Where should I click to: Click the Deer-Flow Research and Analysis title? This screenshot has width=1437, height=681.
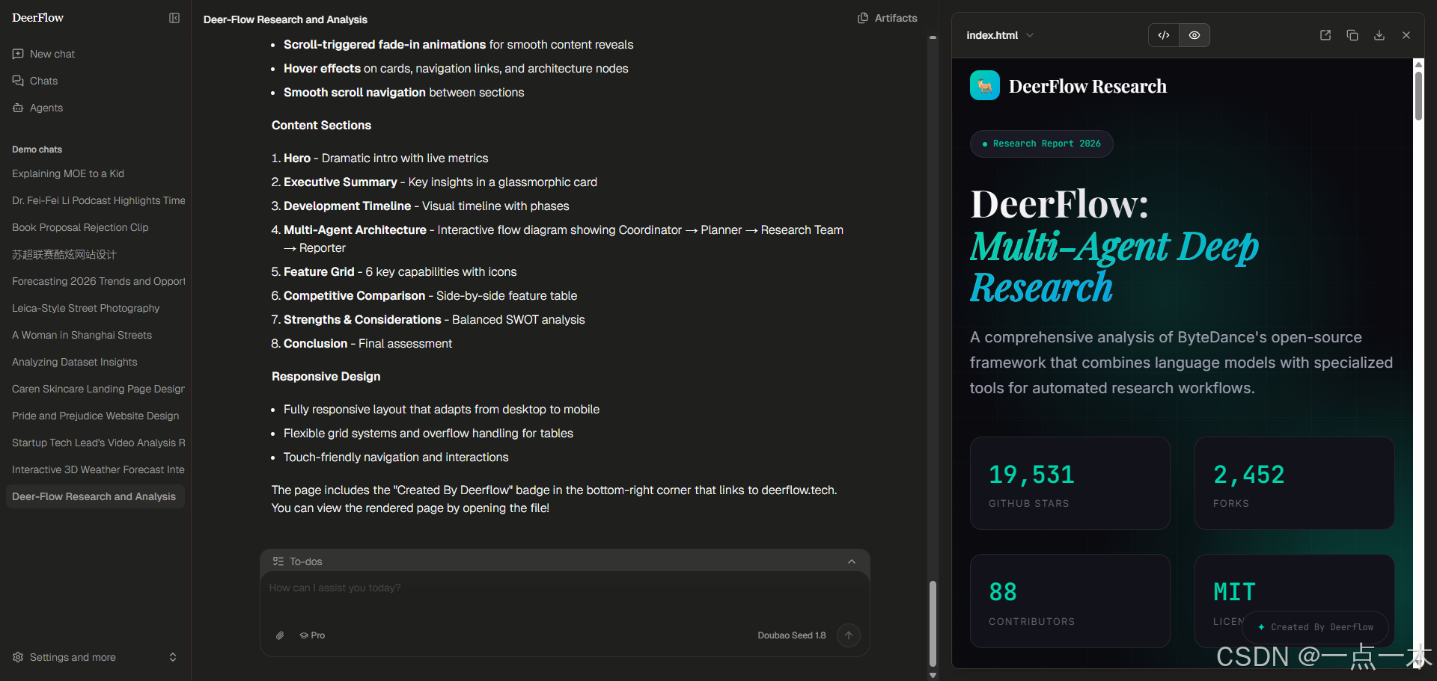pos(285,19)
